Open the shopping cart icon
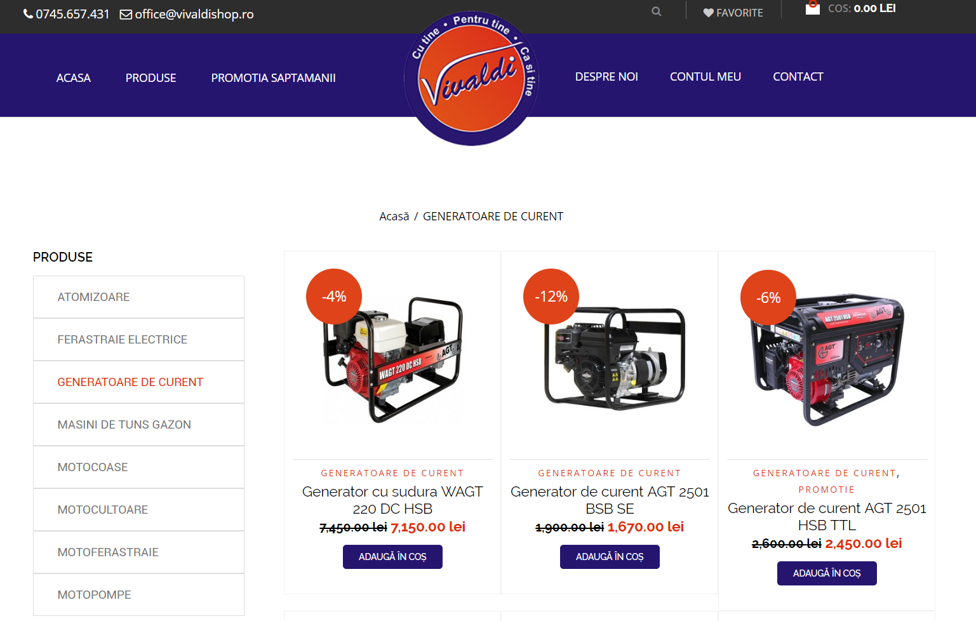 (x=812, y=8)
